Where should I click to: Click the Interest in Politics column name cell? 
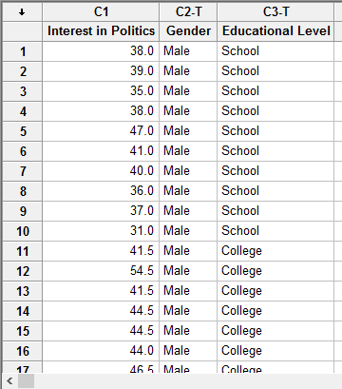[x=101, y=31]
